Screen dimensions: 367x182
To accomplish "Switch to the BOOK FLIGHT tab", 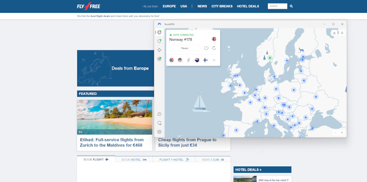I will (96, 160).
